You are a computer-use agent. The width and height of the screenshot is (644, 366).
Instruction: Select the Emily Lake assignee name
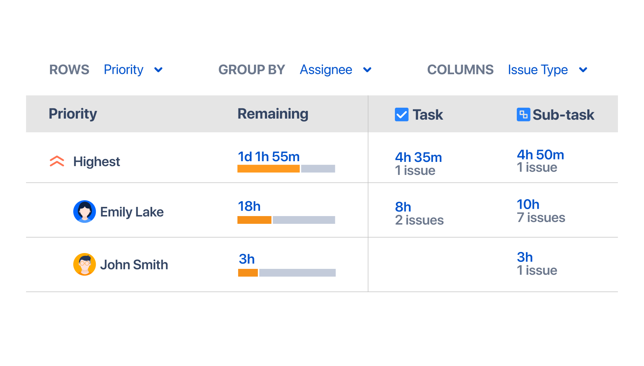pyautogui.click(x=132, y=212)
